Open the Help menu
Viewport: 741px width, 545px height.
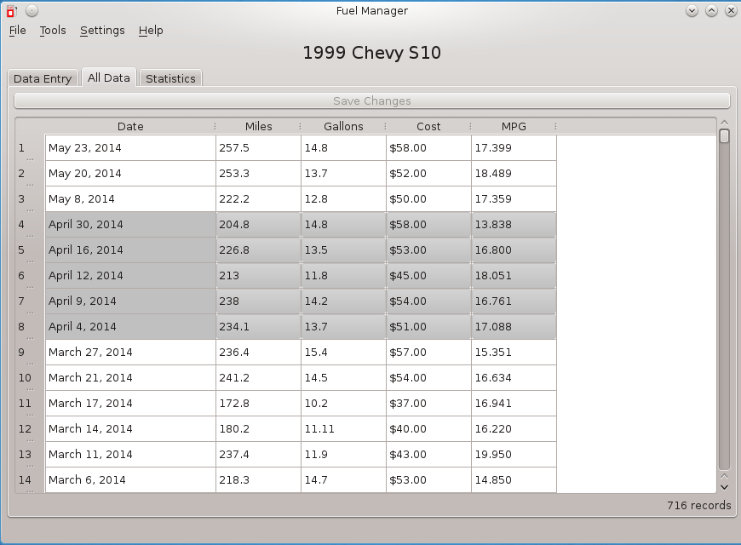click(151, 31)
